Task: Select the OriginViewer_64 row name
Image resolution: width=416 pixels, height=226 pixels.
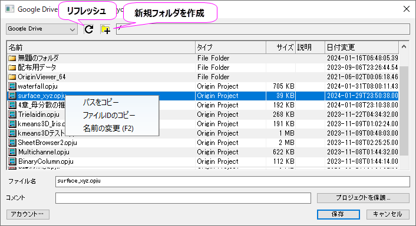Action: click(x=42, y=77)
